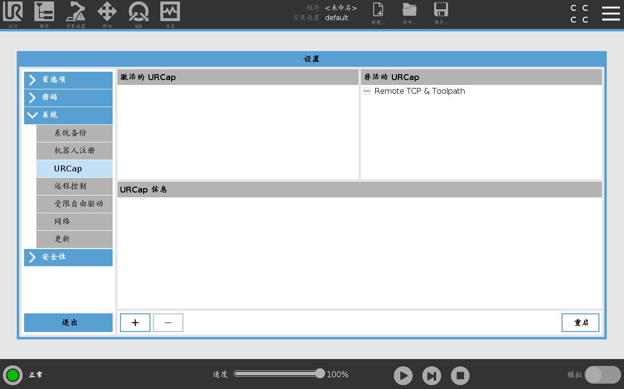
Task: Select Remote TCP & Toolpath text
Action: 419,91
